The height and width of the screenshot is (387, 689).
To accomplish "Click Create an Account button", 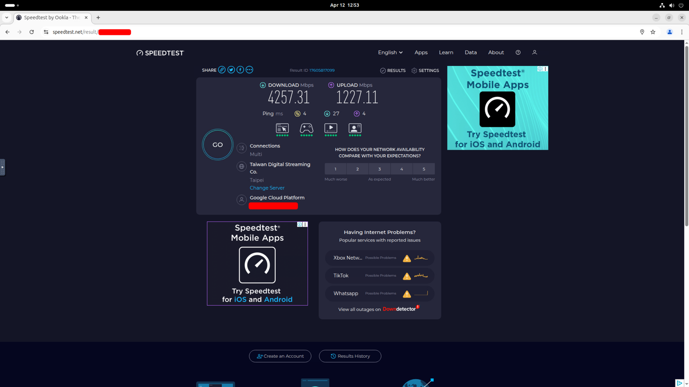I will [x=280, y=356].
